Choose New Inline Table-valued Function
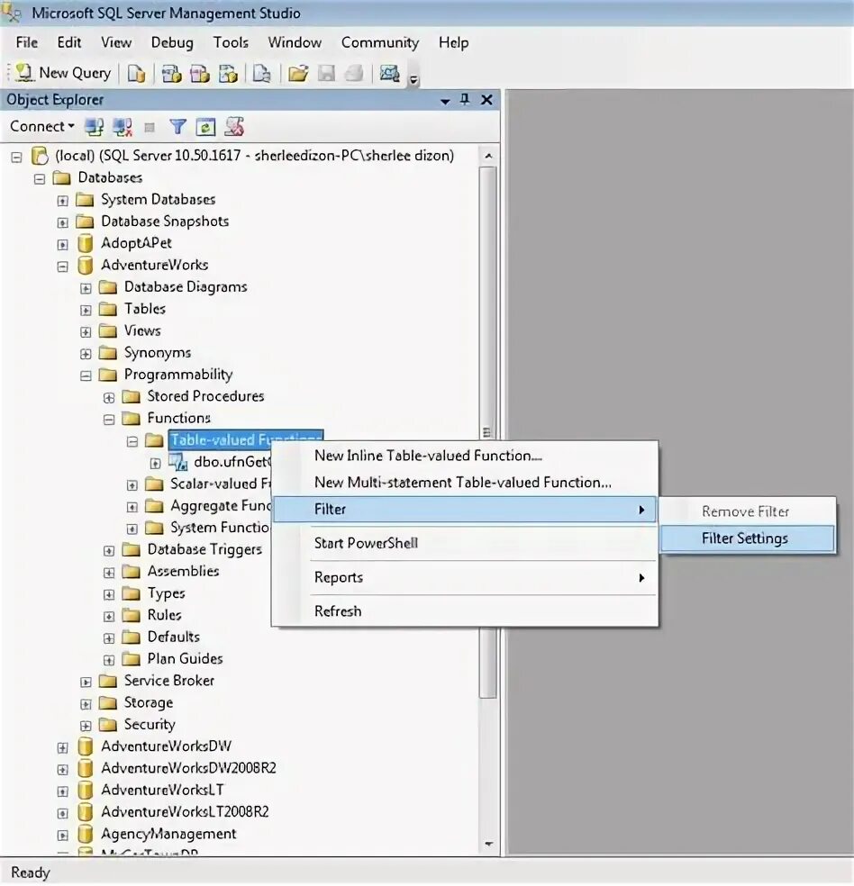This screenshot has width=854, height=886. tap(465, 456)
